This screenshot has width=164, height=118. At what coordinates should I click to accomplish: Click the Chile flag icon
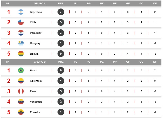click(x=21, y=22)
